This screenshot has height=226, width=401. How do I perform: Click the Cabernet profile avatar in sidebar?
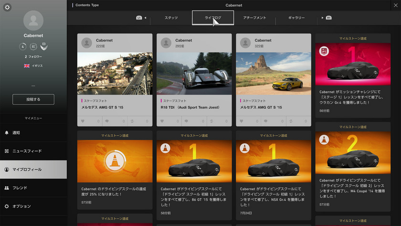coord(33,21)
